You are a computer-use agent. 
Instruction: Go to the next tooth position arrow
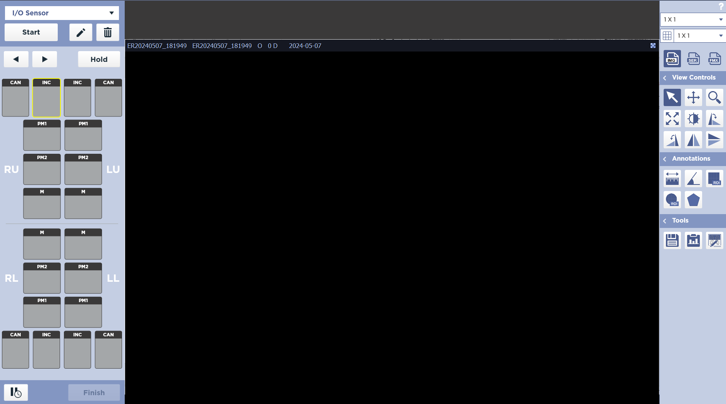(45, 60)
